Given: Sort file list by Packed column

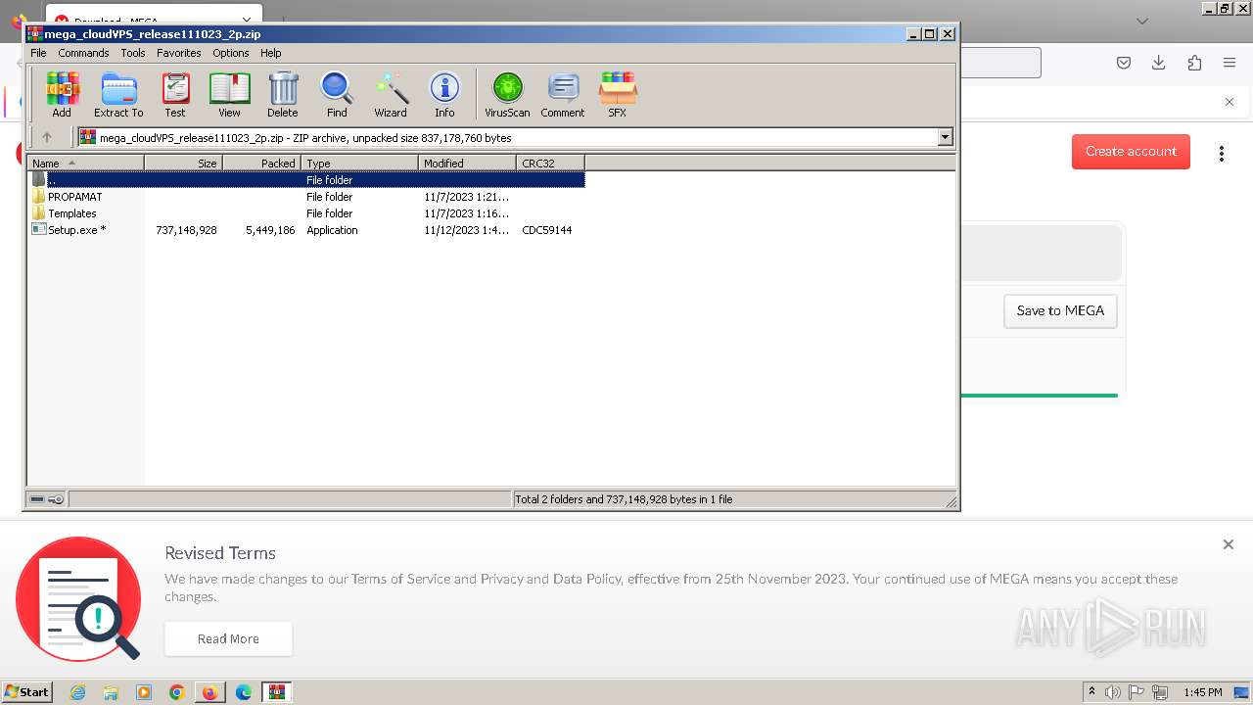Looking at the screenshot, I should tap(261, 164).
